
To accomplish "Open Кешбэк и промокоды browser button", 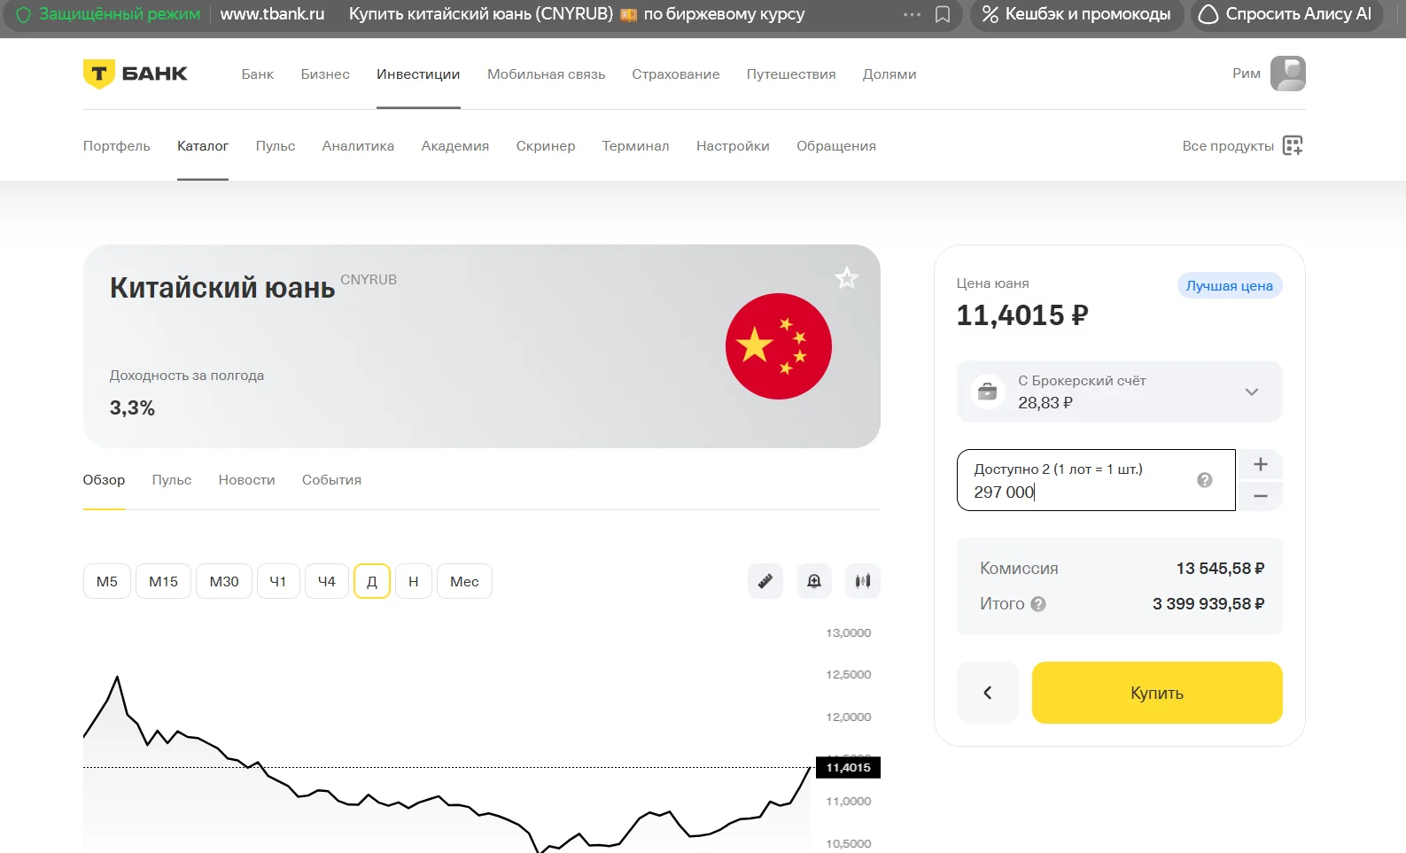I will [1077, 14].
